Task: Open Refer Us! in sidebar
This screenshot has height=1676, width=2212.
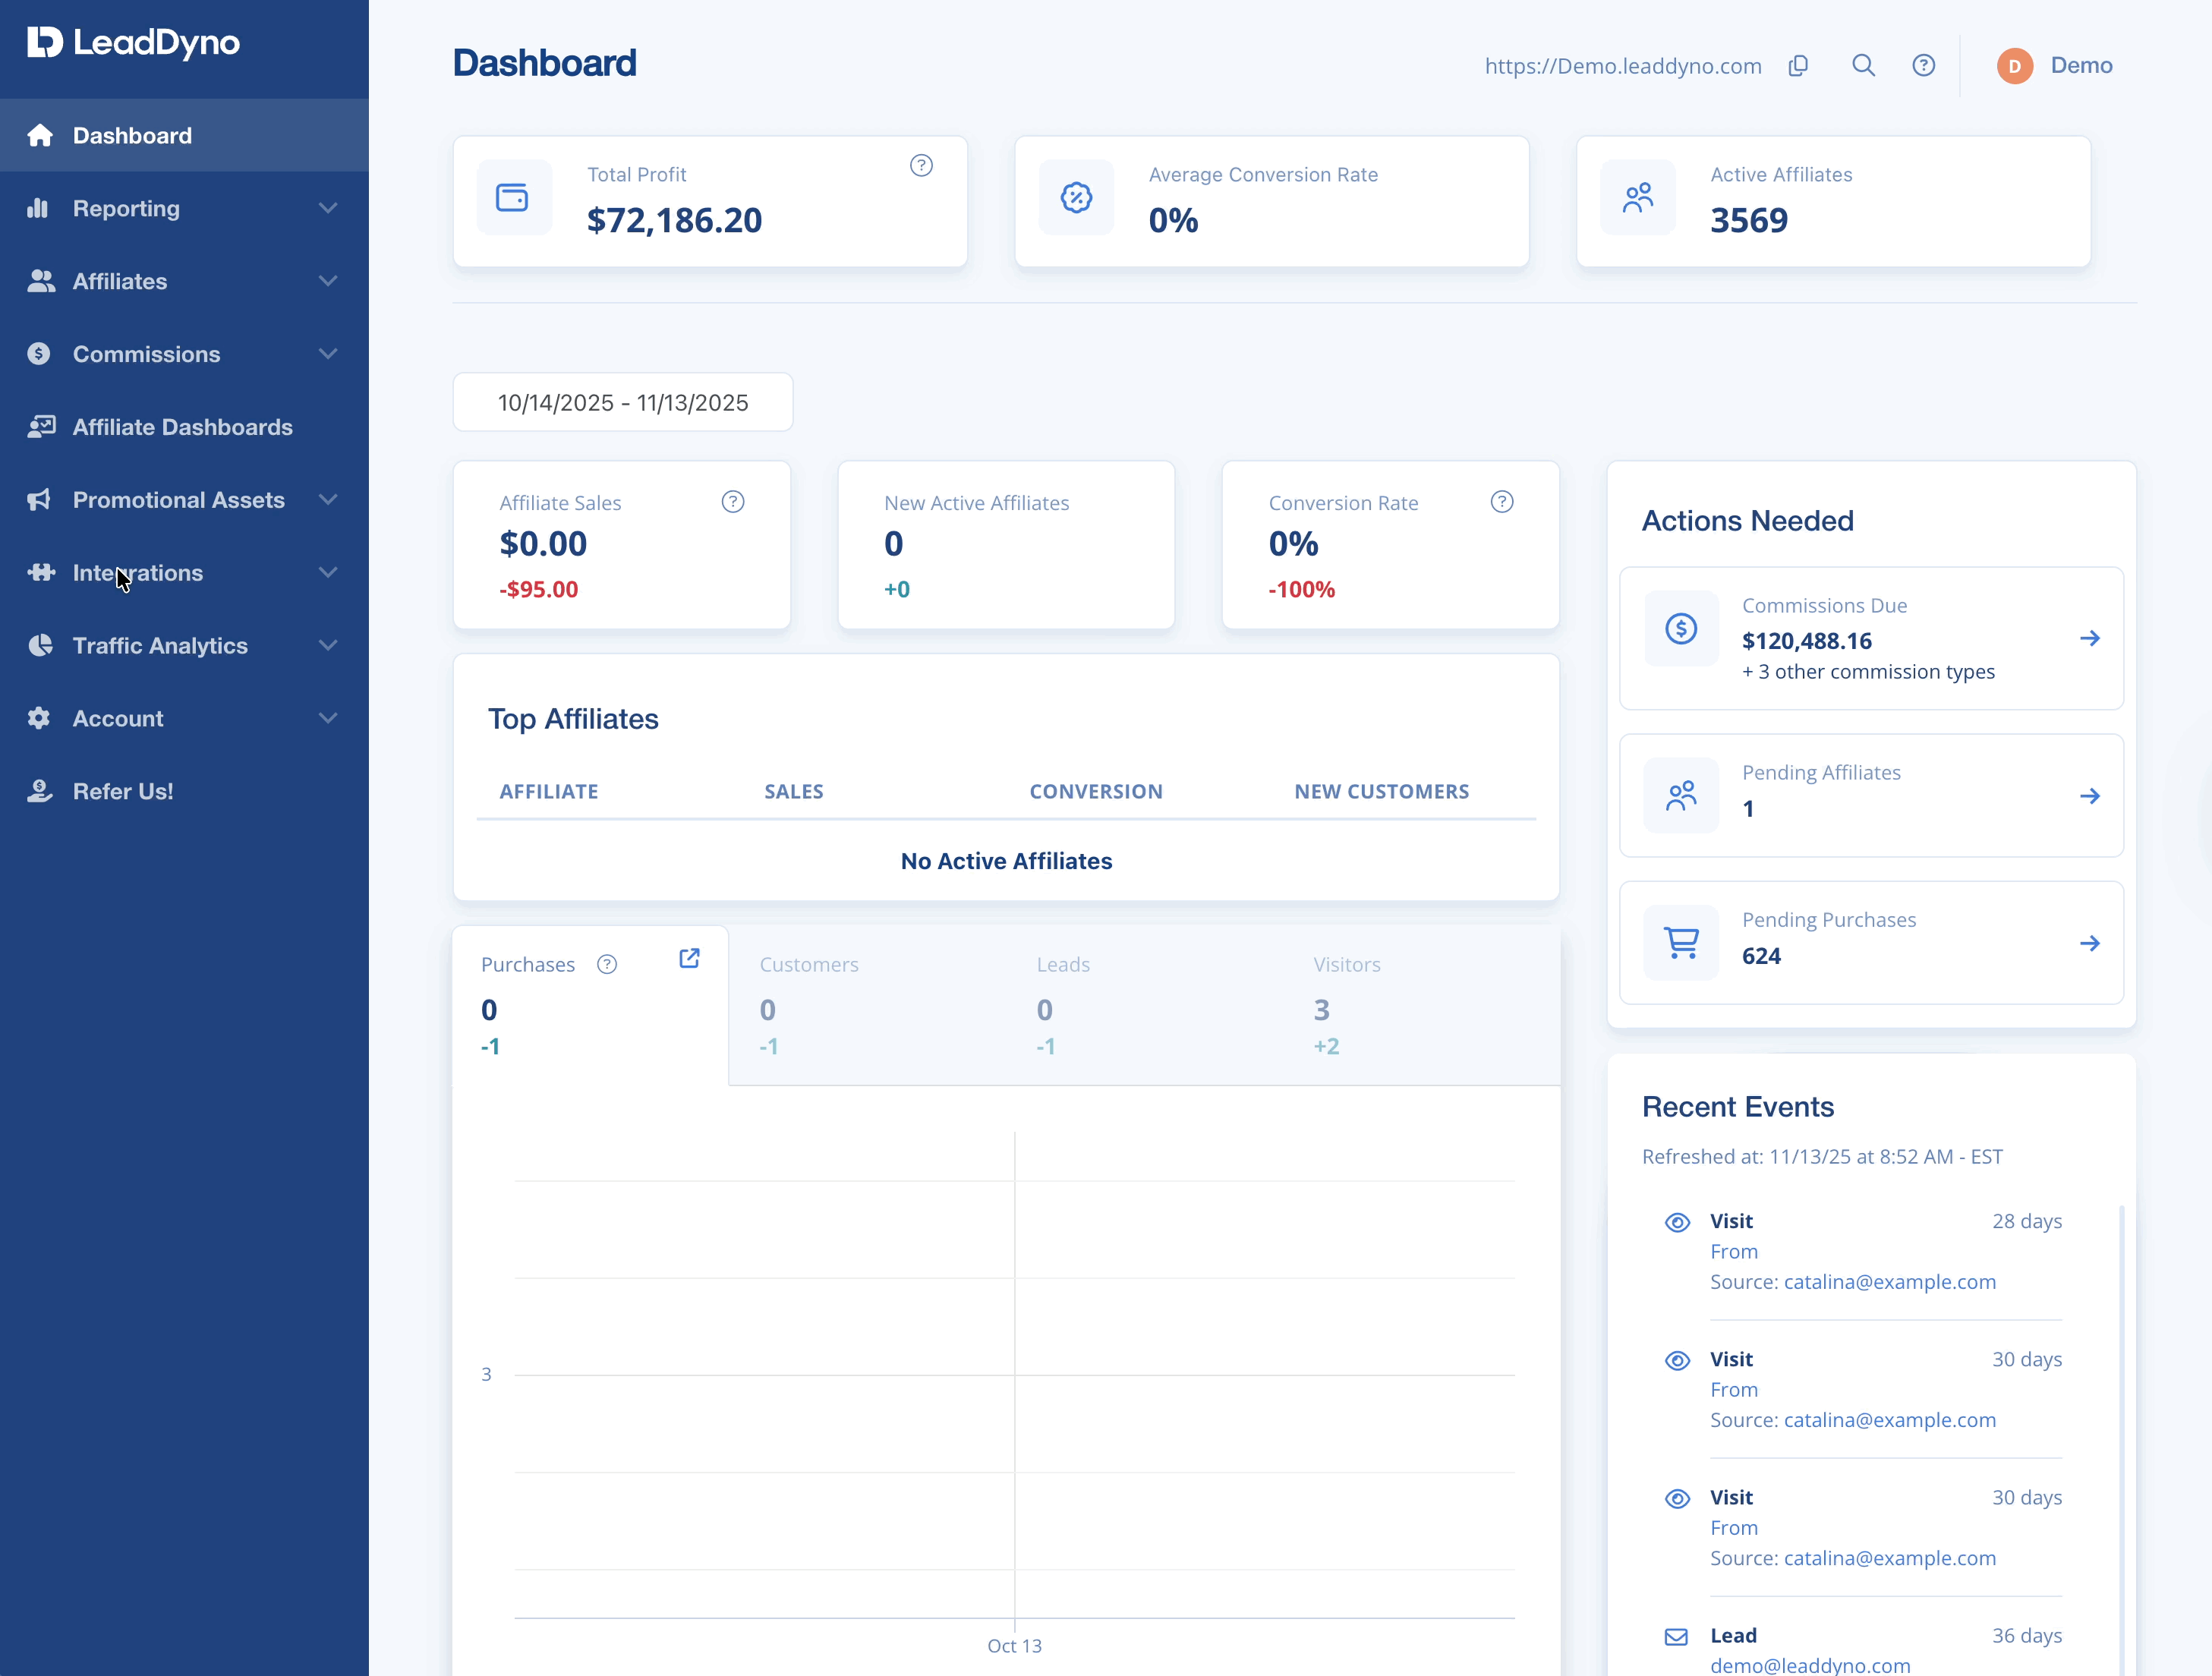Action: (184, 791)
